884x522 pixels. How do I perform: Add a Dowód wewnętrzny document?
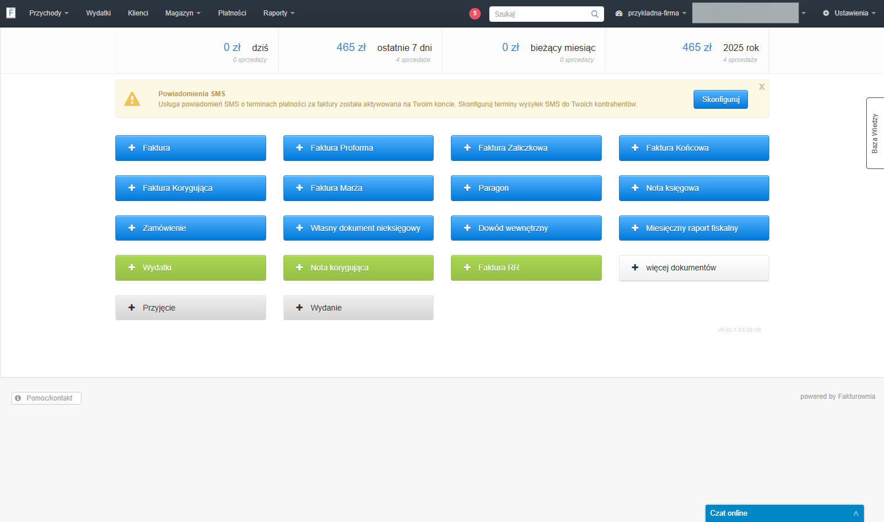526,228
